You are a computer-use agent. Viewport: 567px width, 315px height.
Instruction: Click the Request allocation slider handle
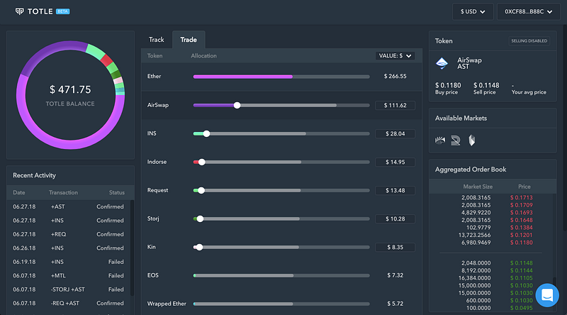(x=201, y=190)
